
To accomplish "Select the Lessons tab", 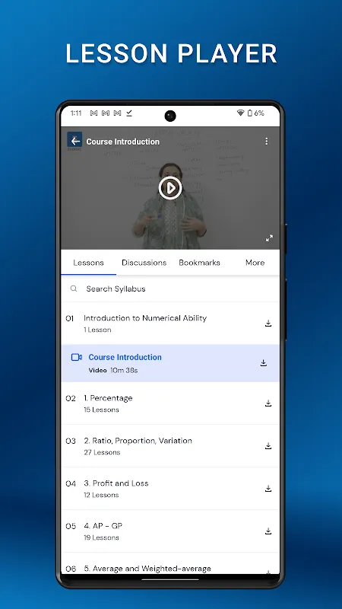I will (x=88, y=263).
